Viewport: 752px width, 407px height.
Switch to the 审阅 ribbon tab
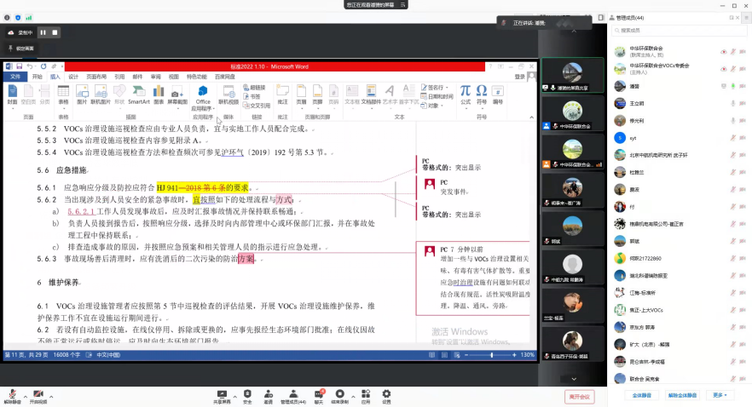[155, 77]
